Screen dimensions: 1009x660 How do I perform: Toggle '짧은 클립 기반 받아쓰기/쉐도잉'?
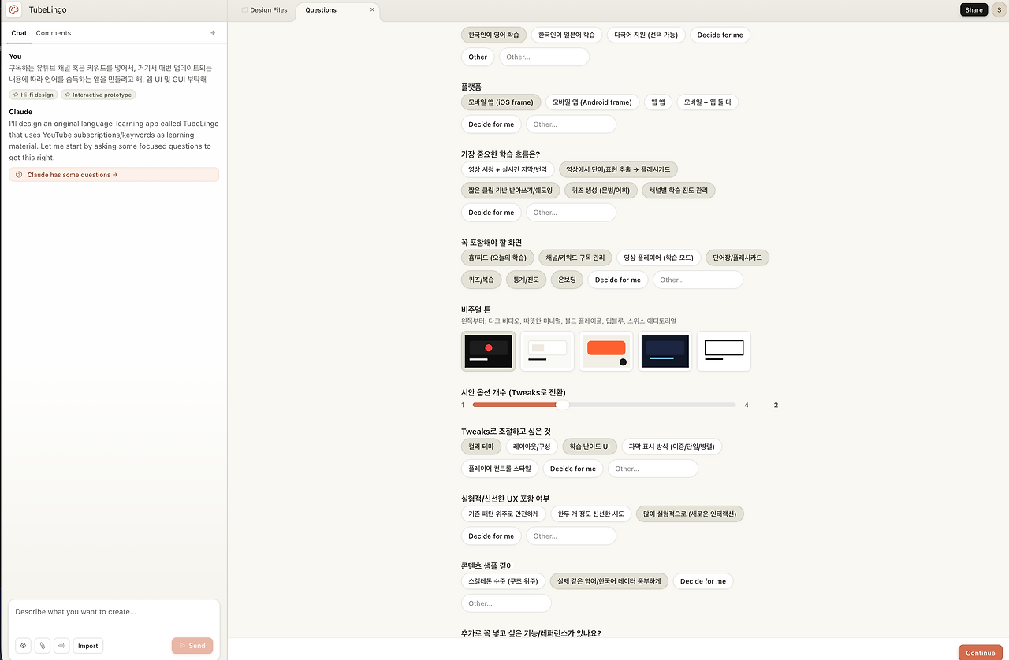pos(510,190)
